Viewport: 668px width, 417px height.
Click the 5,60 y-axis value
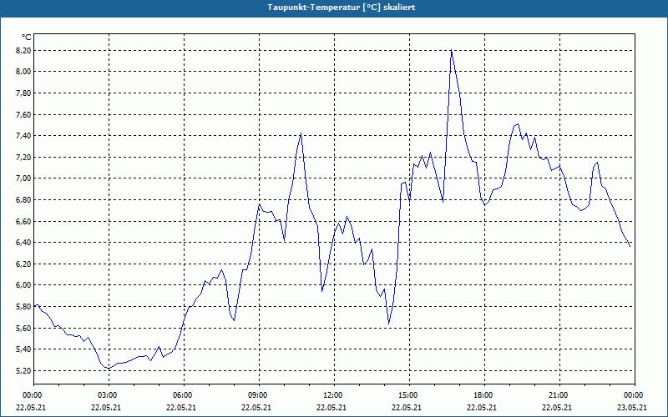24,328
